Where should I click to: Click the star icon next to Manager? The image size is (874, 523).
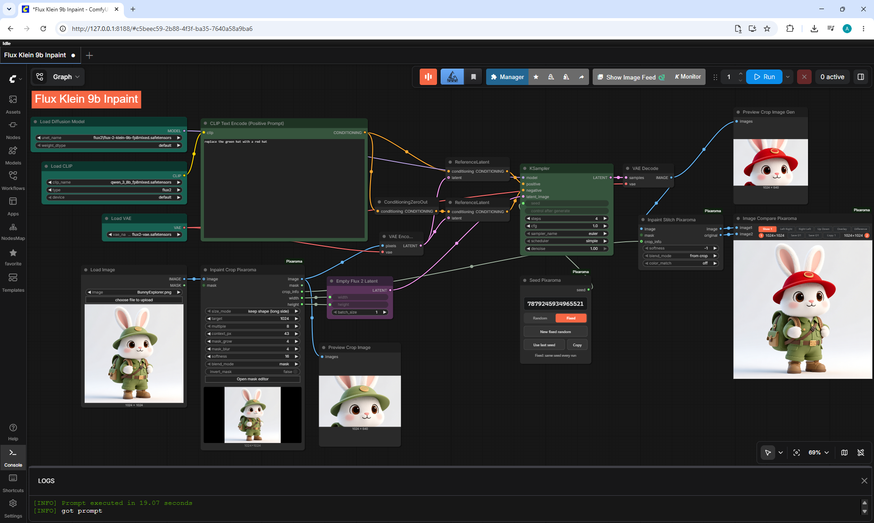click(x=536, y=77)
